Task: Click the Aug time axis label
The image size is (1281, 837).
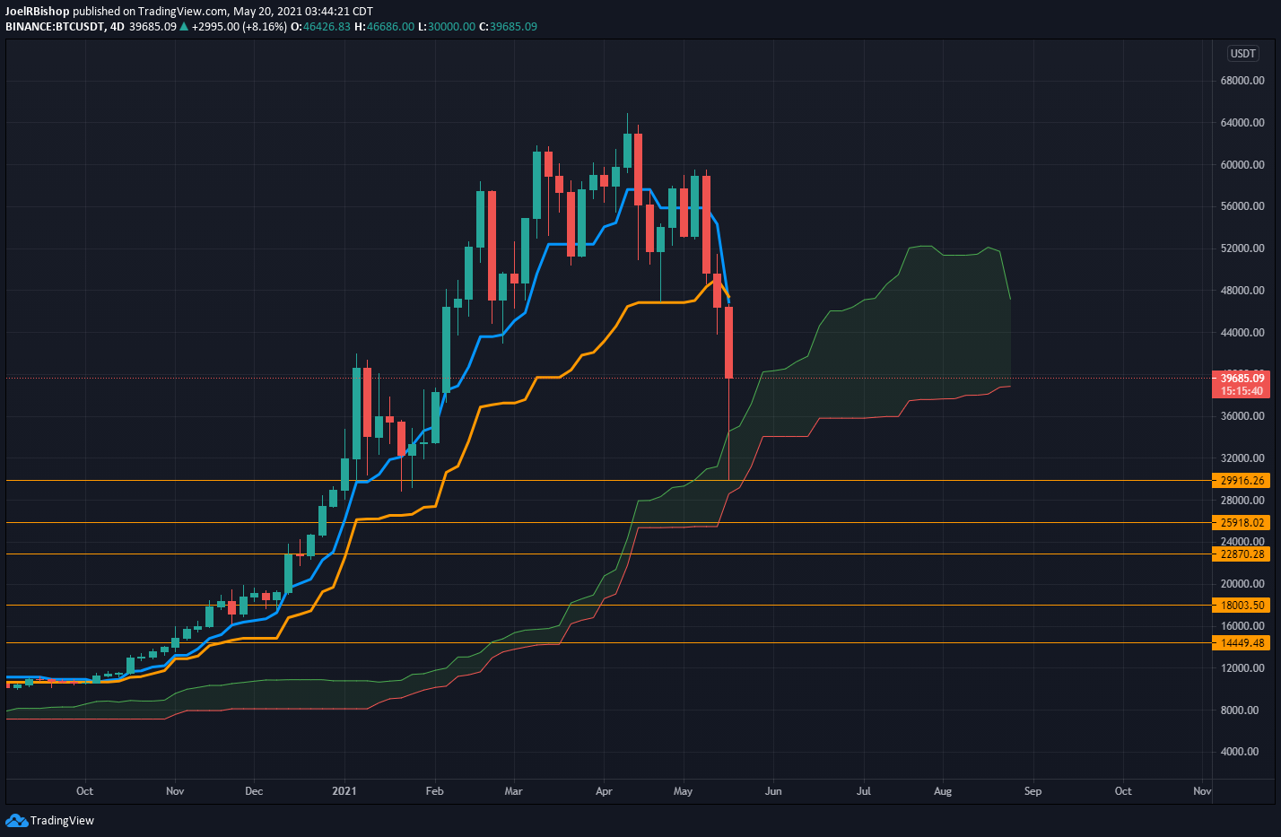Action: point(943,791)
